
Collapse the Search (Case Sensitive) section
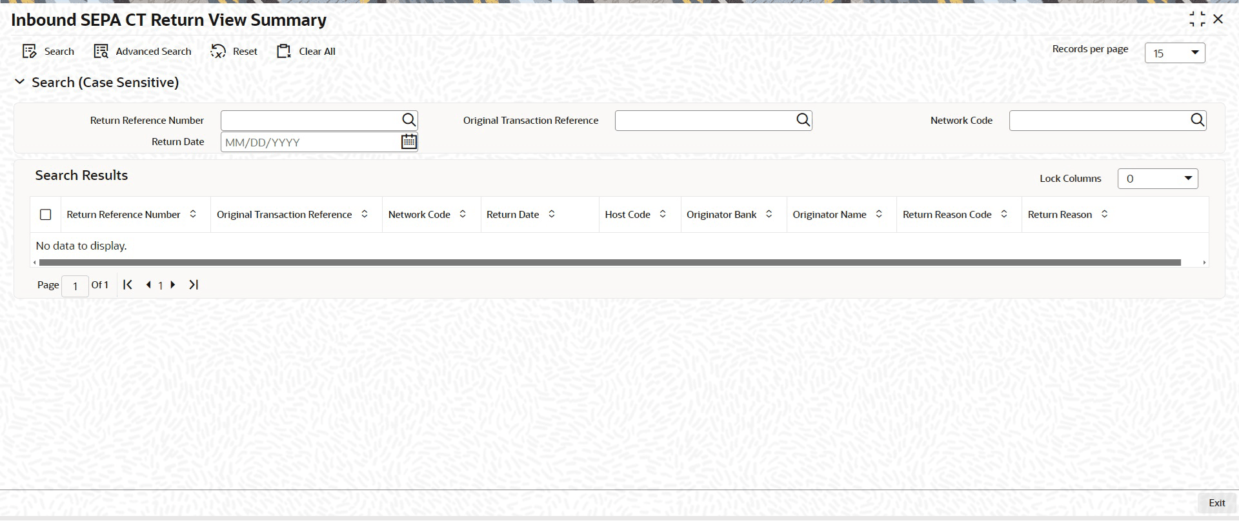20,82
